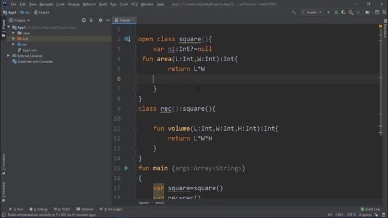388x218 pixels.
Task: Expand External Libraries node
Action: coord(8,56)
